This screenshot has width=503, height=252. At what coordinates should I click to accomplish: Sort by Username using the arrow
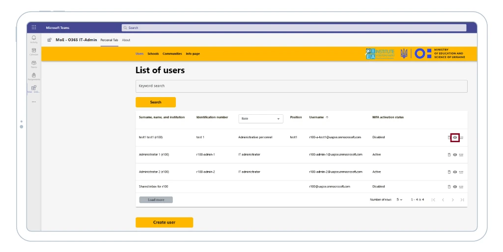pos(327,118)
